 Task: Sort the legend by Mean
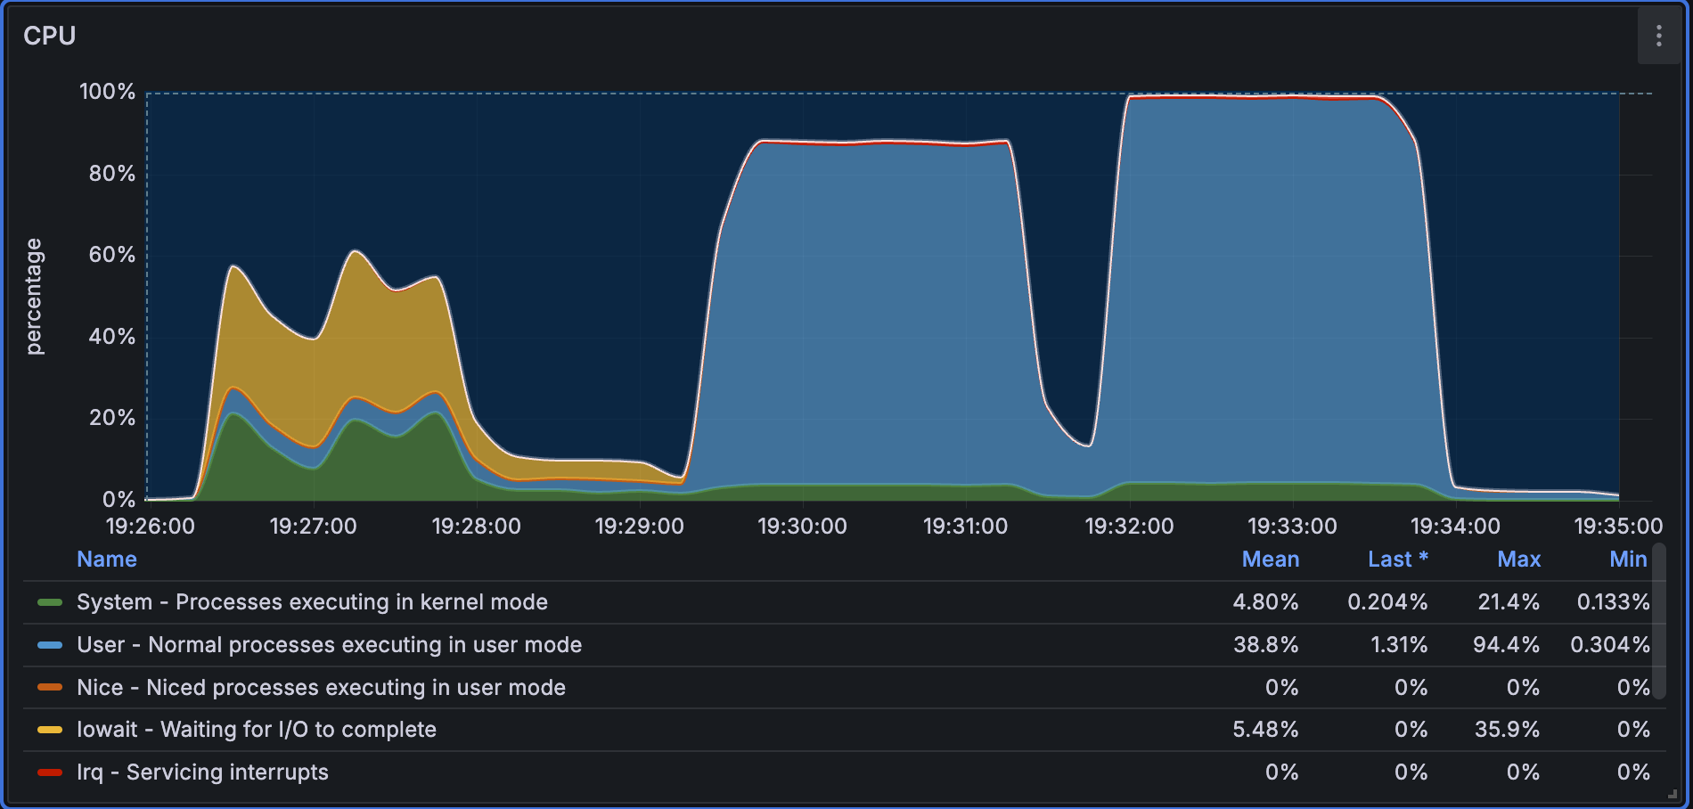[x=1270, y=559]
